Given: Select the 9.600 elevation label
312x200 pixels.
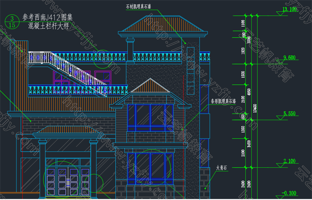Looking at the screenshot, I should pos(289,58).
